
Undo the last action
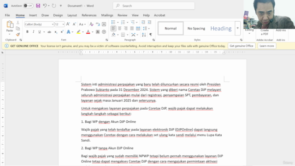[45, 6]
